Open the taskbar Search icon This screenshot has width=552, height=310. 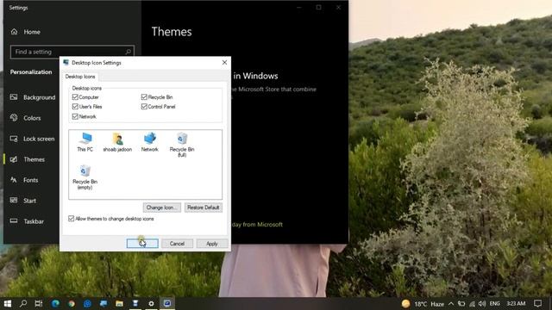pos(23,303)
